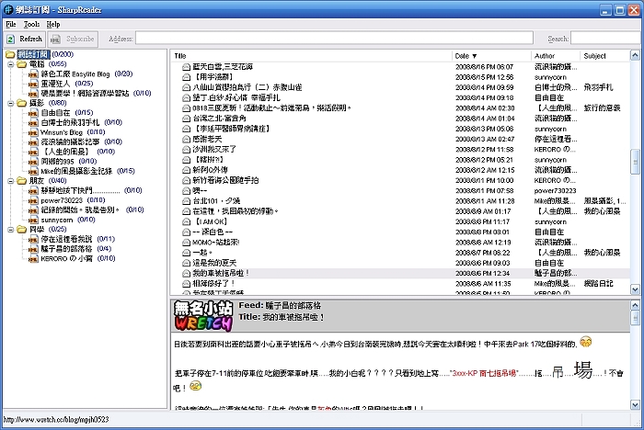Toggle Date column sort order
The width and height of the screenshot is (644, 430).
click(491, 56)
